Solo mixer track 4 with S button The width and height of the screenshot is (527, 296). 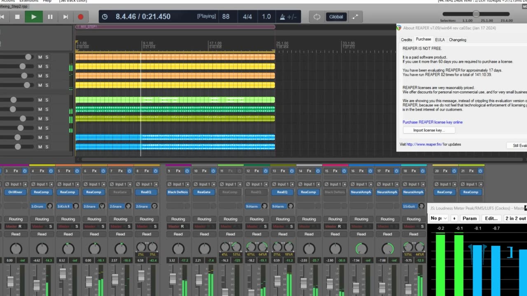click(51, 227)
